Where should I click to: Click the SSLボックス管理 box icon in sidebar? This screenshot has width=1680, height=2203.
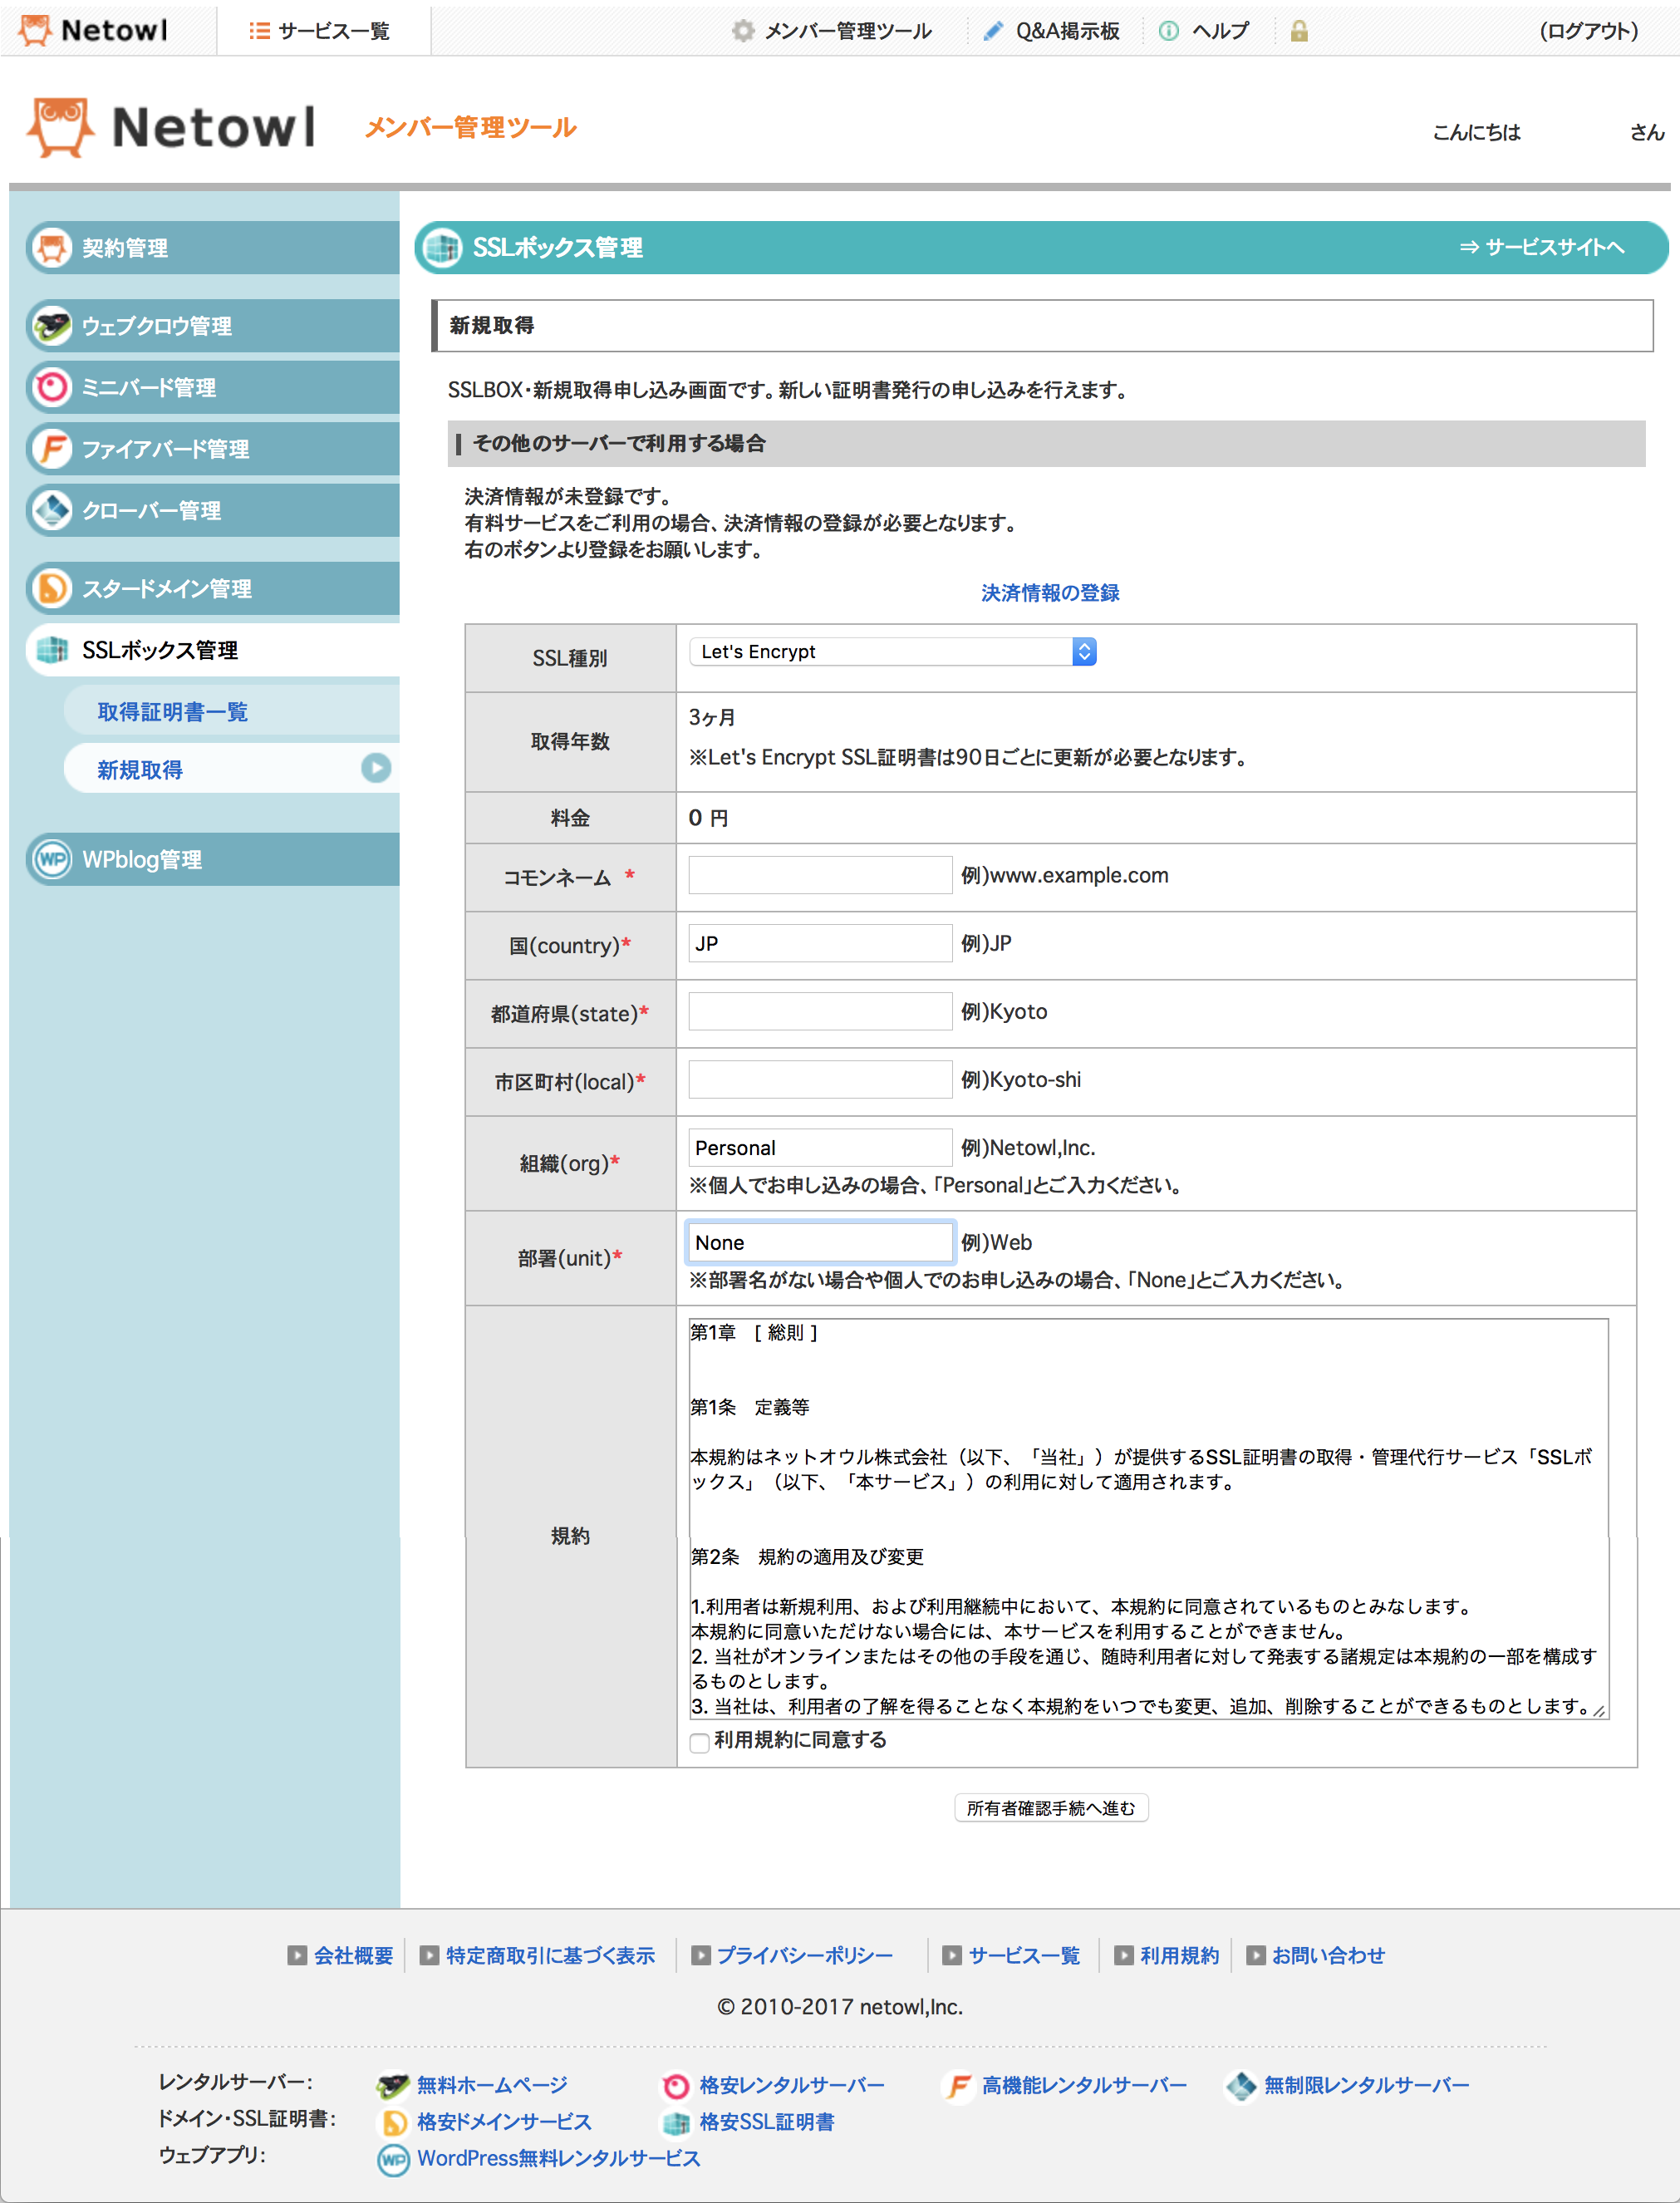point(52,650)
